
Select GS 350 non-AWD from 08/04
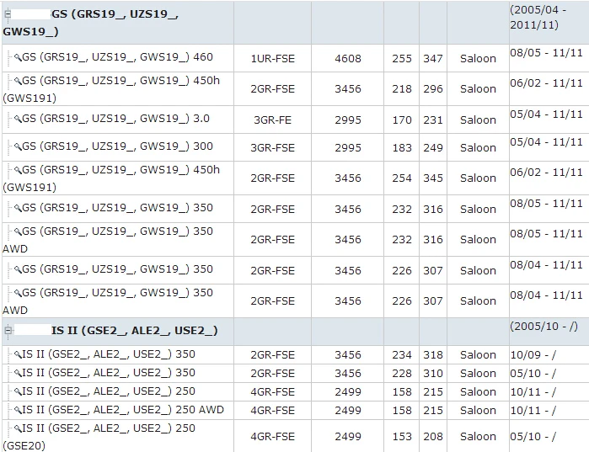tap(118, 269)
